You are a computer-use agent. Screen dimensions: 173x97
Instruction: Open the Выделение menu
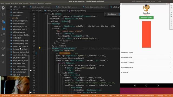[15, 4]
